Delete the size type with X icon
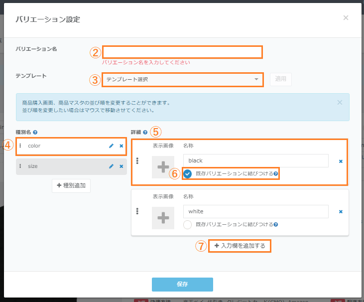 121,166
